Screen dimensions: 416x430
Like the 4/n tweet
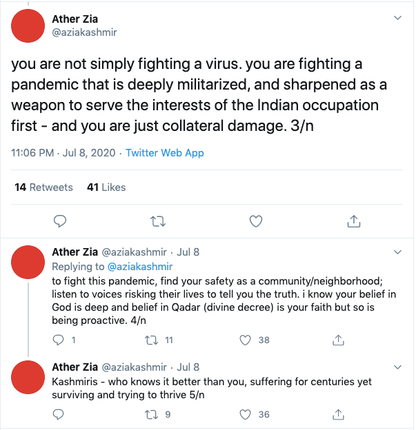click(x=244, y=340)
